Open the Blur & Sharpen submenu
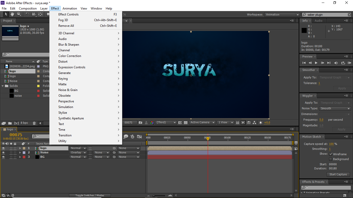The height and width of the screenshot is (198, 353). click(x=69, y=45)
